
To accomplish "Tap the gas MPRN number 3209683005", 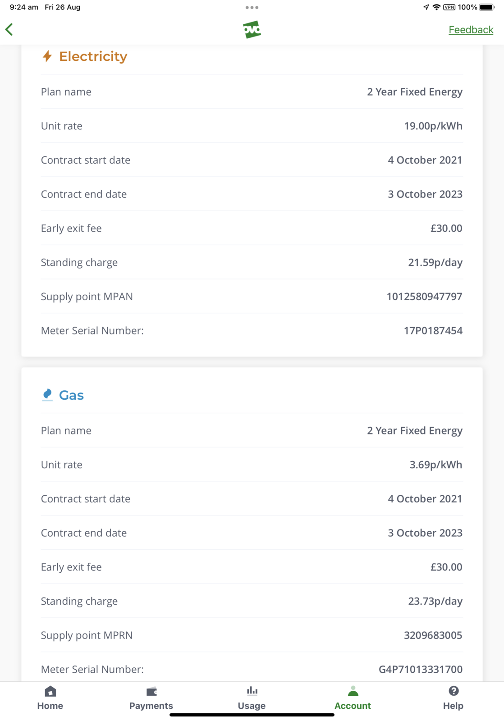I will tap(433, 635).
